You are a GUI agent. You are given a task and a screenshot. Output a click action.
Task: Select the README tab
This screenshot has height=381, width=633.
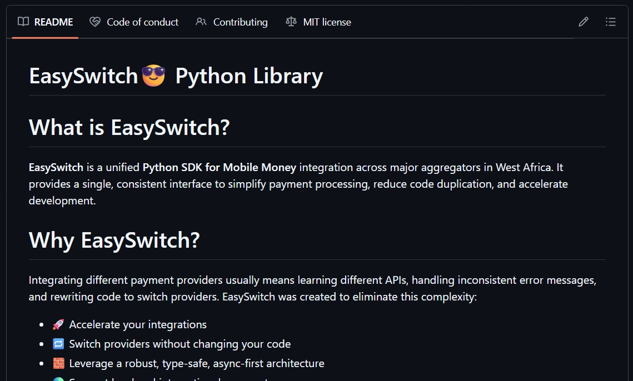click(x=53, y=22)
